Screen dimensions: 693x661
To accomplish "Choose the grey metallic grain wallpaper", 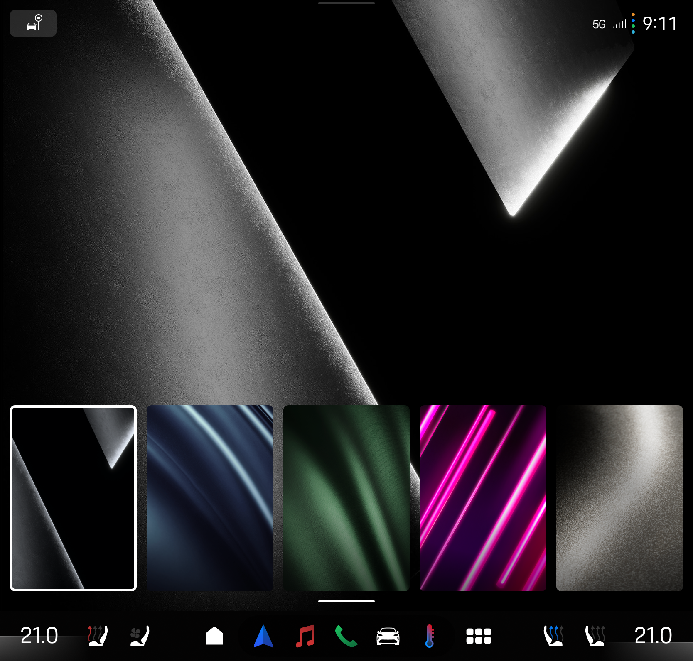I will (619, 498).
